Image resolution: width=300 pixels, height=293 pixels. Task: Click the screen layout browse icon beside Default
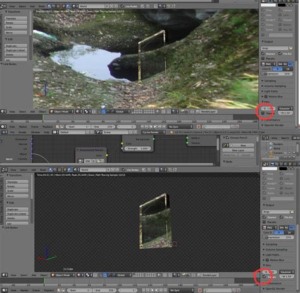(x=56, y=132)
